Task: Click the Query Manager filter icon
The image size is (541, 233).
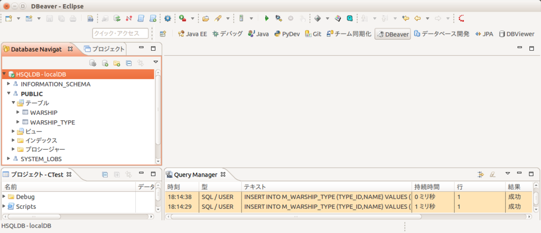Action: [481, 174]
